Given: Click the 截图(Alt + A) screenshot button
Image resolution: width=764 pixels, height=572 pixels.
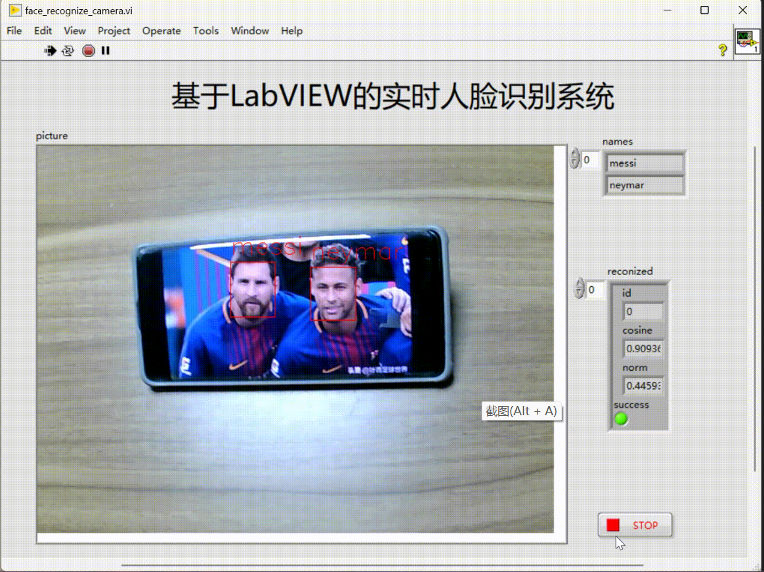Looking at the screenshot, I should pos(521,411).
